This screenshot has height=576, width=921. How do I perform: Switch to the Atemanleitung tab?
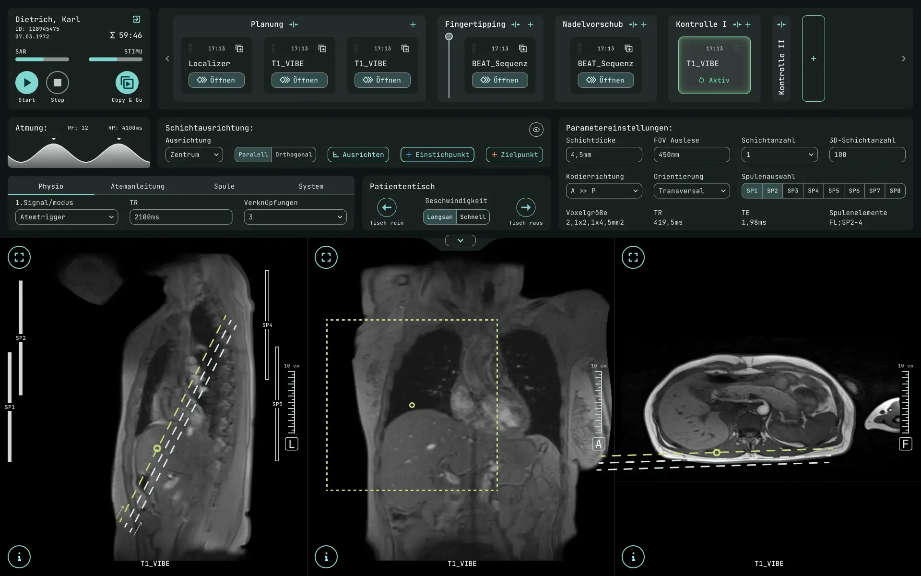coord(138,186)
